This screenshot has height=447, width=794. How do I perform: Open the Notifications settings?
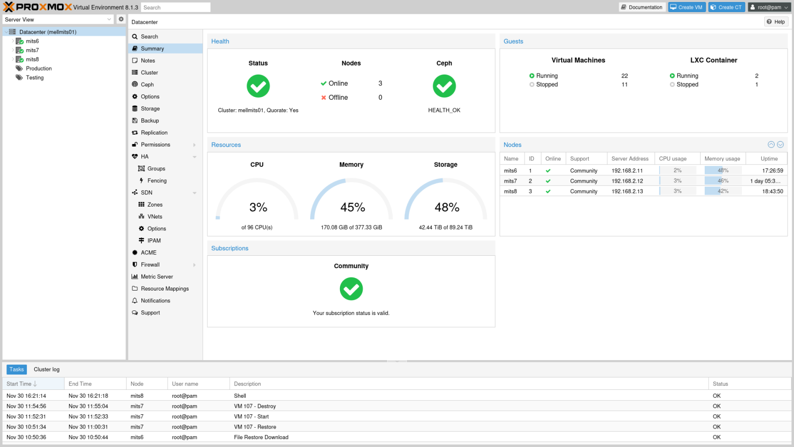pyautogui.click(x=156, y=300)
